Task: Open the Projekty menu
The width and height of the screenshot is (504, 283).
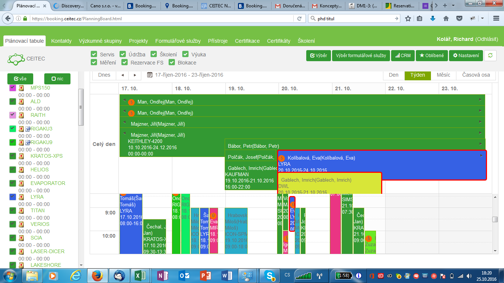Action: coord(138,41)
